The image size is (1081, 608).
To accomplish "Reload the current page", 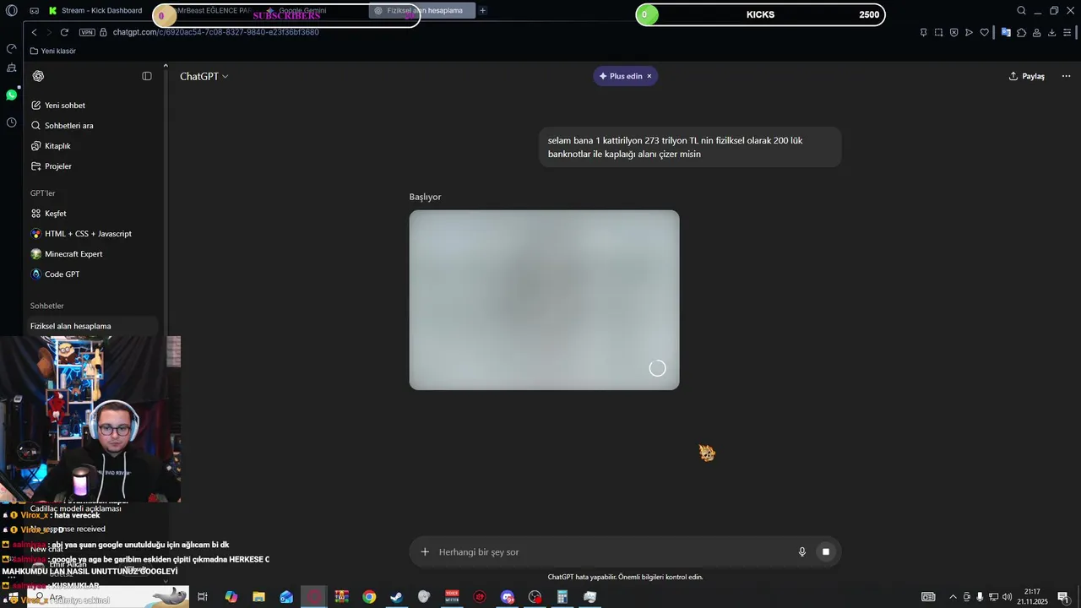I will pyautogui.click(x=64, y=32).
